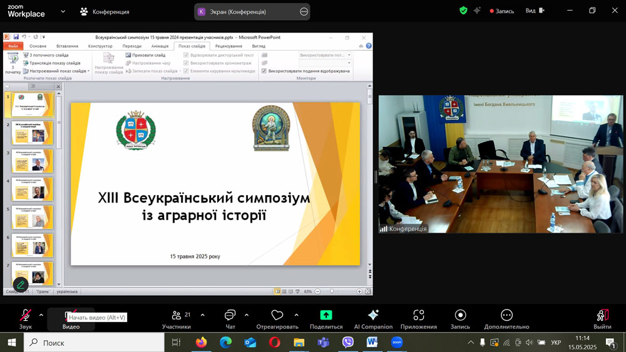The height and width of the screenshot is (352, 626).
Task: Open the Вид view layout menu
Action: 534,11
